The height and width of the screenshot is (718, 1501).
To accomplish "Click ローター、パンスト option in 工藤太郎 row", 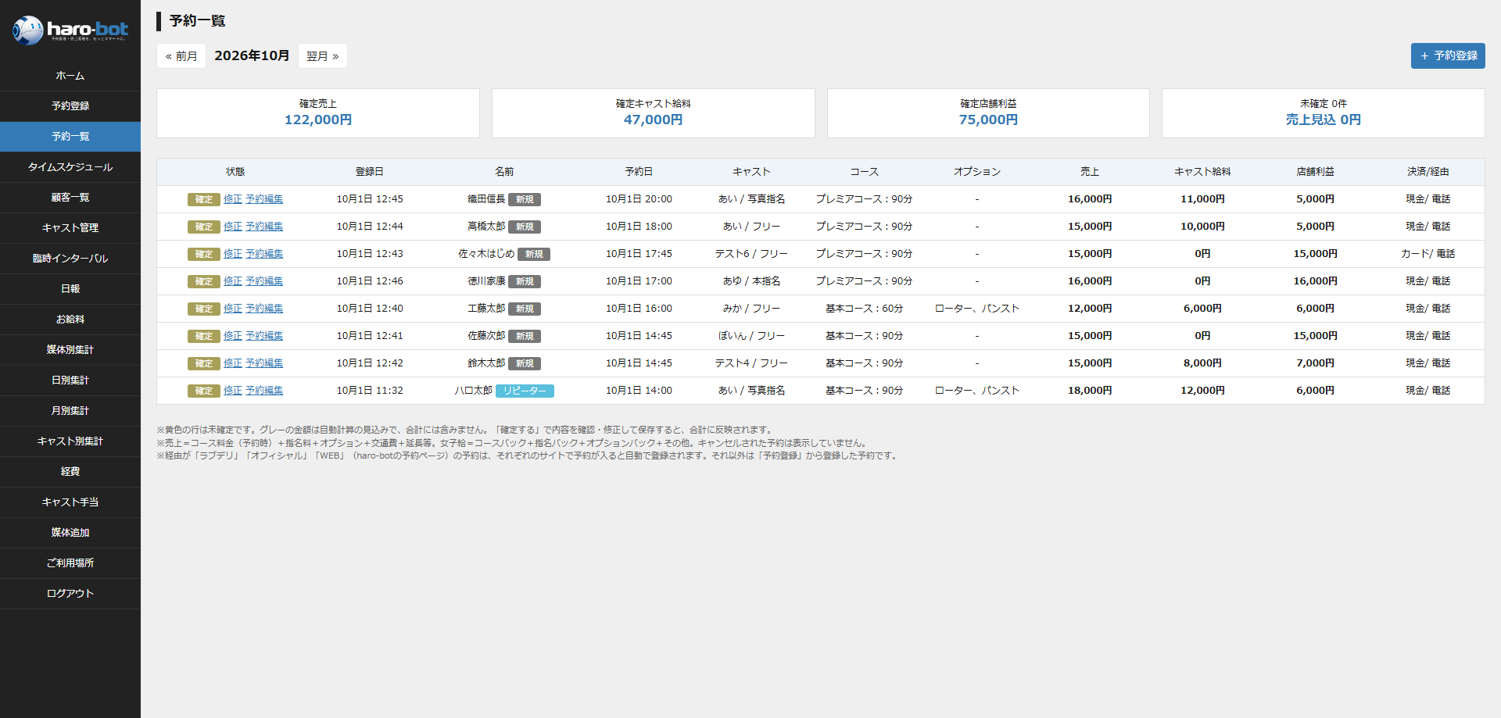I will (x=977, y=309).
